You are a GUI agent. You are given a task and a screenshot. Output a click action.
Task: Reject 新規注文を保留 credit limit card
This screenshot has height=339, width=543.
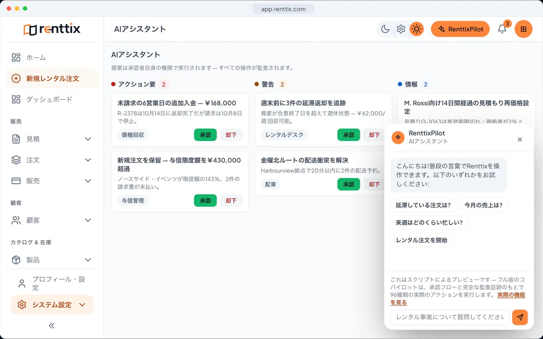(x=231, y=201)
